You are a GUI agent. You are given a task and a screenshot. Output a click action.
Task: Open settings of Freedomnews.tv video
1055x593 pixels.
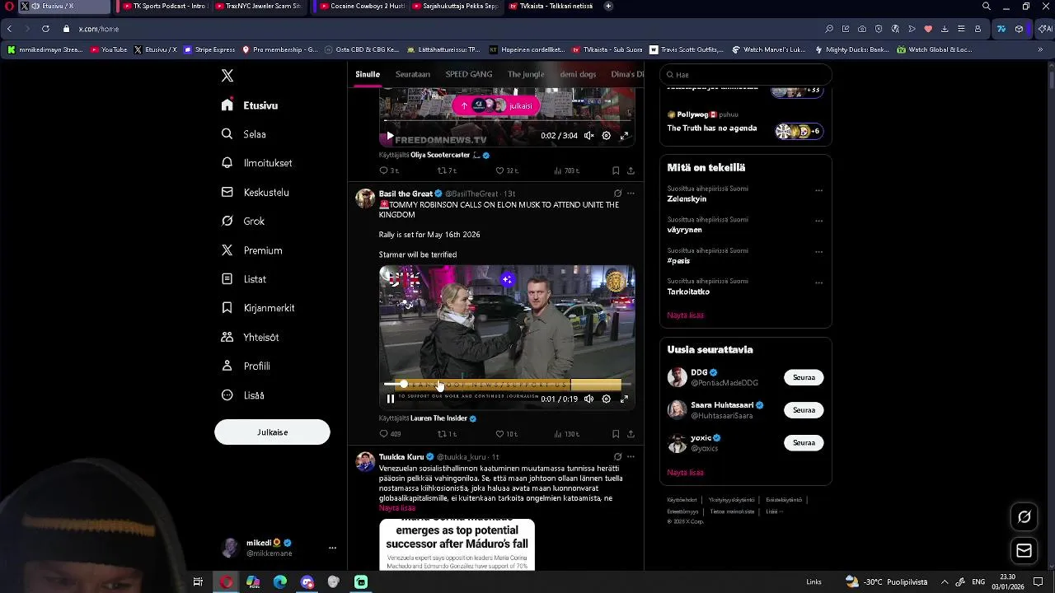pyautogui.click(x=606, y=136)
